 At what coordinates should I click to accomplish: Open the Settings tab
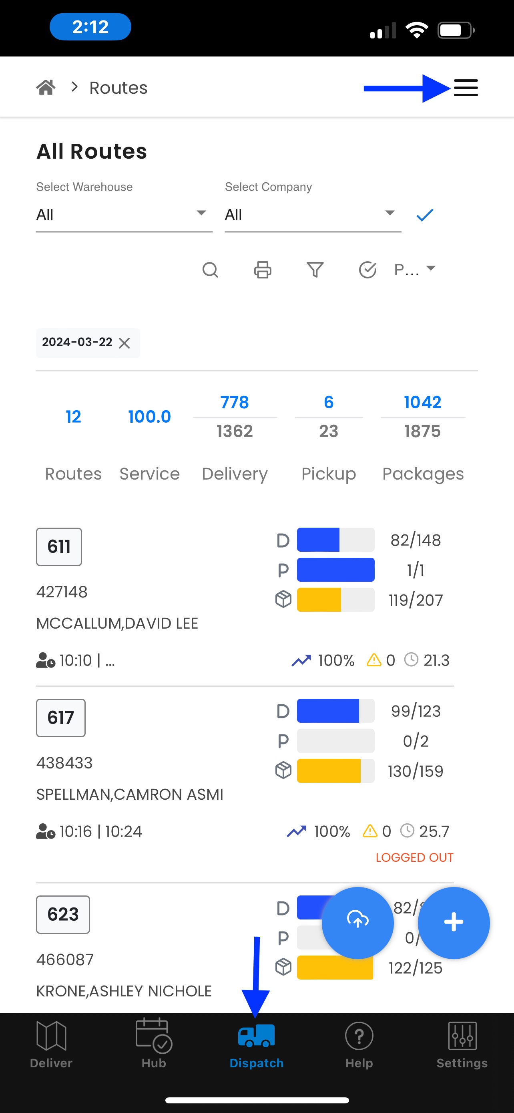tap(462, 1045)
